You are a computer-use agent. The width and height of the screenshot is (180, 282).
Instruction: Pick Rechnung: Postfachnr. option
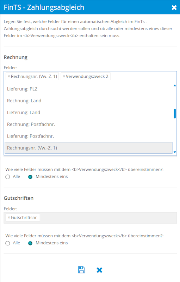point(88,124)
